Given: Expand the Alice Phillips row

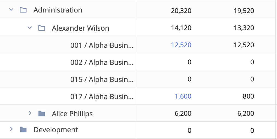Looking at the screenshot, I should tap(30, 113).
